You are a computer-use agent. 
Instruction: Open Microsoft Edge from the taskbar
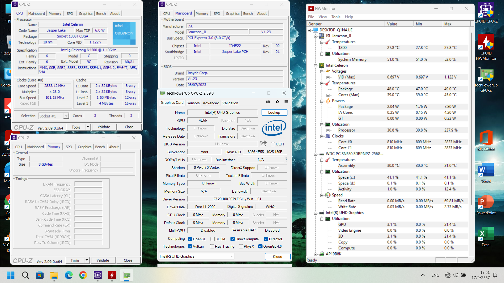(69, 275)
